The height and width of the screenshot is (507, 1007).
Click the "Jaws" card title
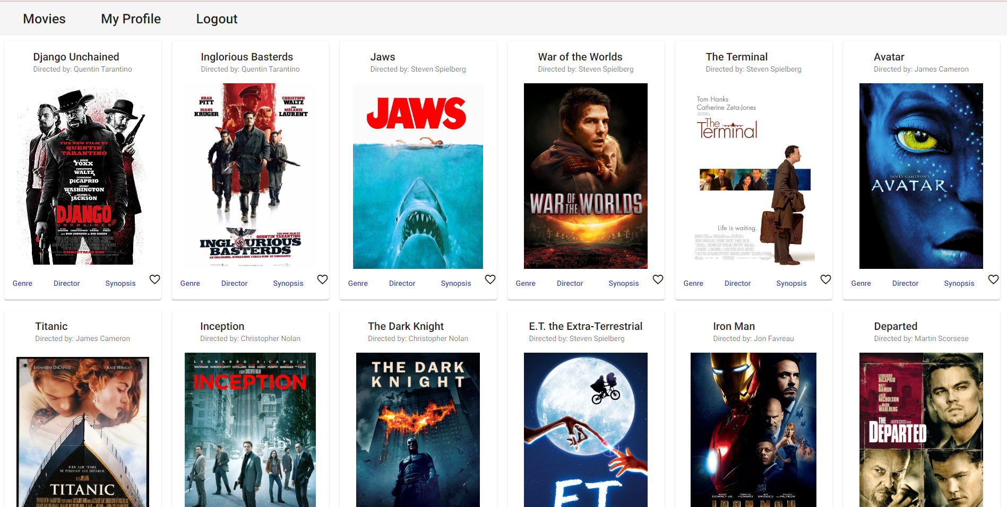(x=383, y=57)
